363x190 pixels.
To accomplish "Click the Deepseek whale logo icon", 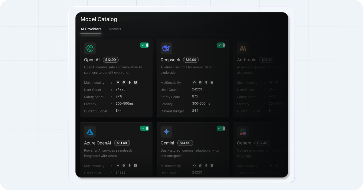I will pyautogui.click(x=166, y=48).
